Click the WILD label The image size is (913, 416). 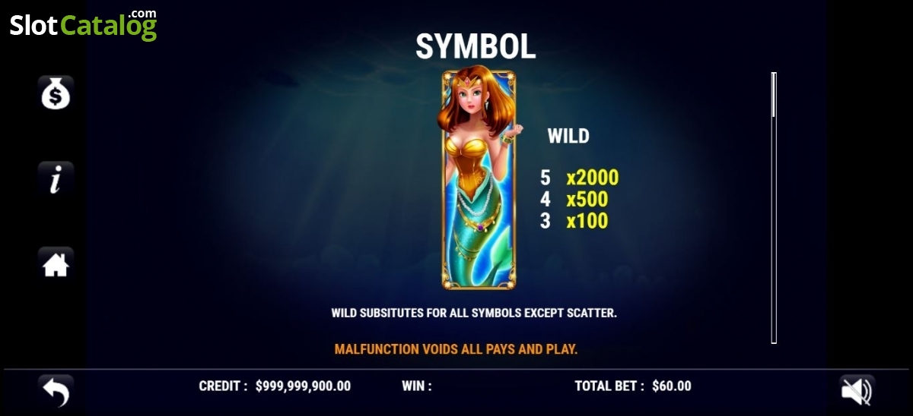click(x=568, y=137)
